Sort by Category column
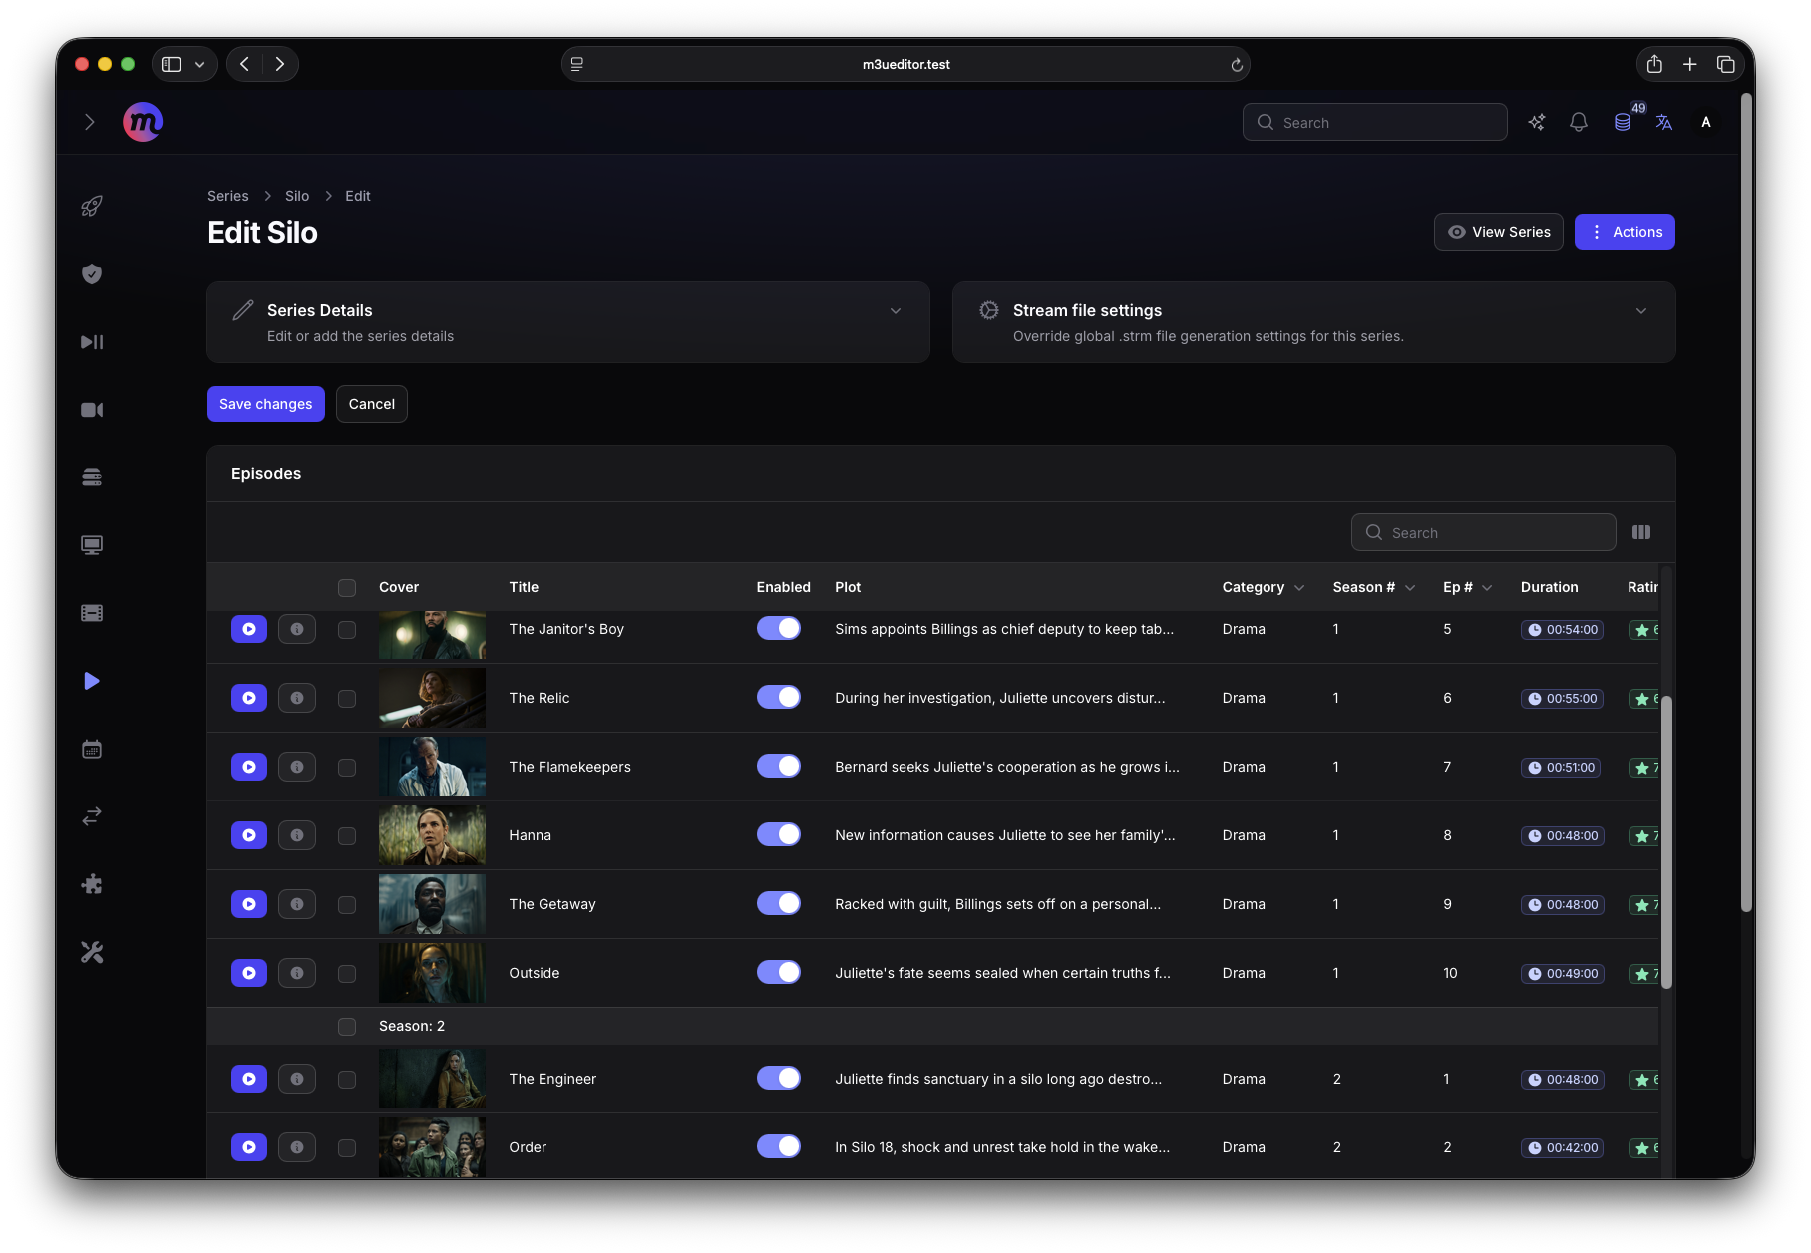This screenshot has height=1253, width=1811. pos(1264,587)
